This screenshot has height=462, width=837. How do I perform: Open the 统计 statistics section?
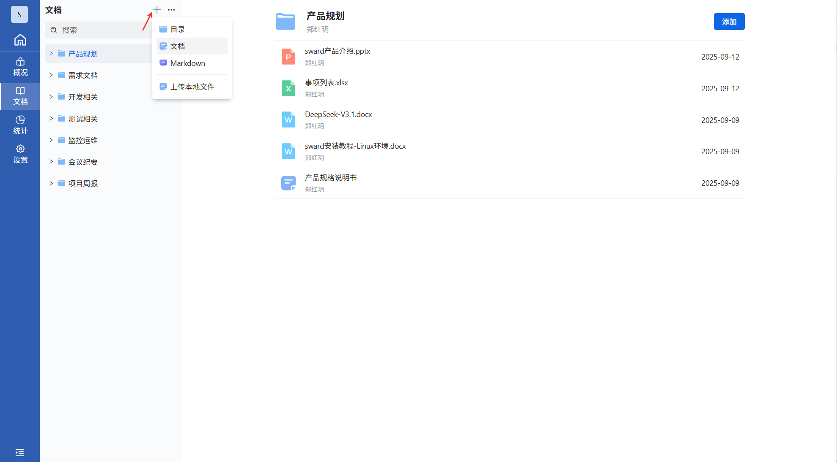point(20,125)
